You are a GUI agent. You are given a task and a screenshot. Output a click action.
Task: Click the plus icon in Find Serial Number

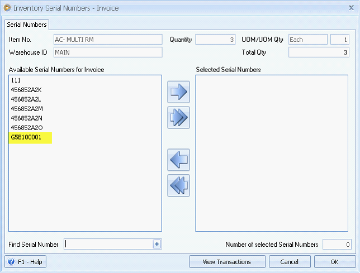point(157,244)
